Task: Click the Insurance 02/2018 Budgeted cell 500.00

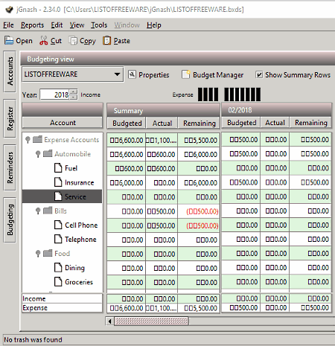Action: click(x=241, y=182)
